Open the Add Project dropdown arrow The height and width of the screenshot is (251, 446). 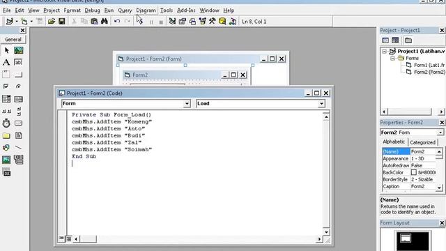[17, 22]
